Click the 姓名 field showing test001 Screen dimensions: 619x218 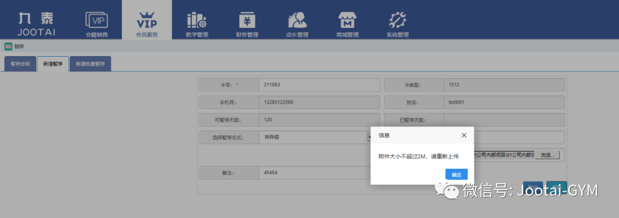coord(504,102)
